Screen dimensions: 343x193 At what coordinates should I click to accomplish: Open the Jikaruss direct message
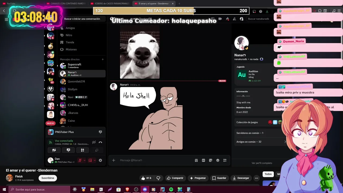click(82, 113)
